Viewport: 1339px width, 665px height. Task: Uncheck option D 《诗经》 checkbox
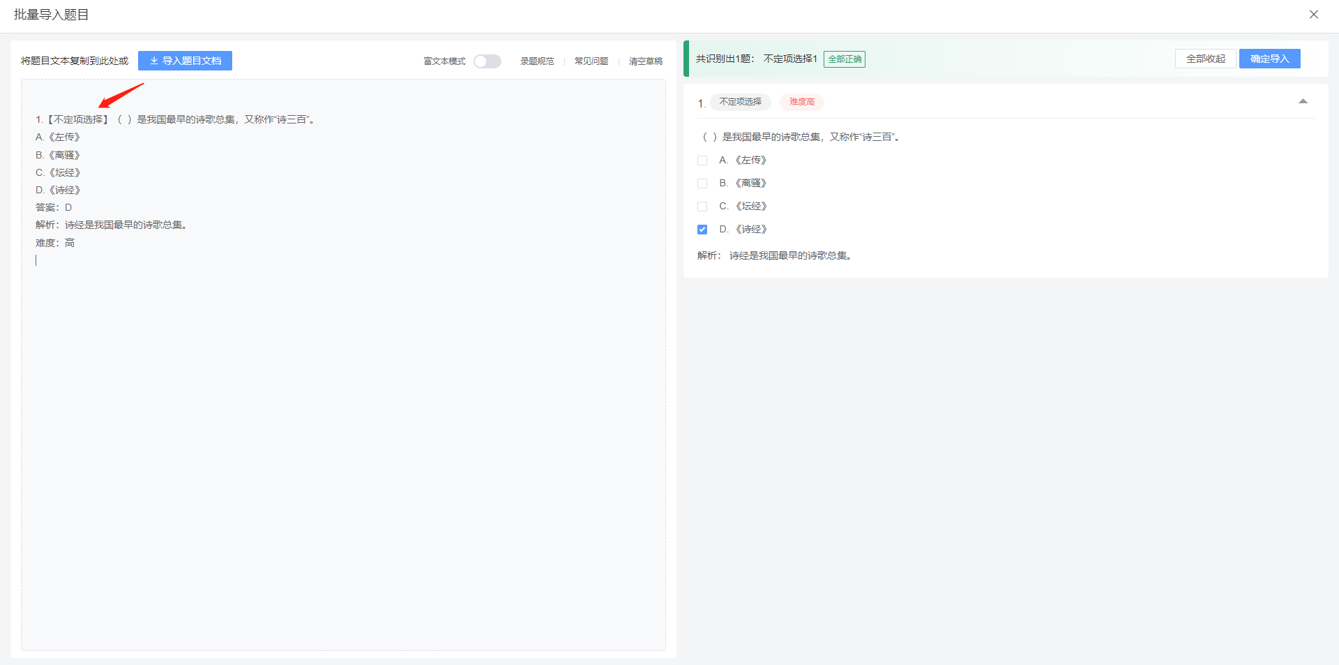click(x=702, y=230)
